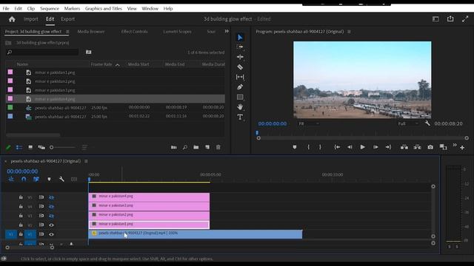The width and height of the screenshot is (474, 266).
Task: Select the Hand tool
Action: [x=240, y=106]
